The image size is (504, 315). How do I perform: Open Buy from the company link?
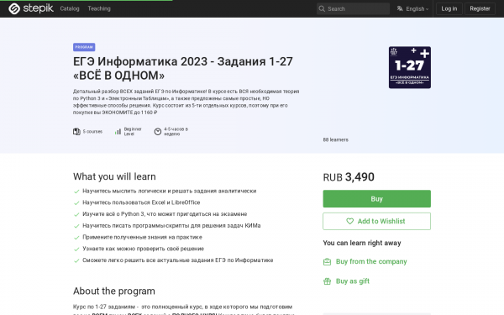coord(371,261)
